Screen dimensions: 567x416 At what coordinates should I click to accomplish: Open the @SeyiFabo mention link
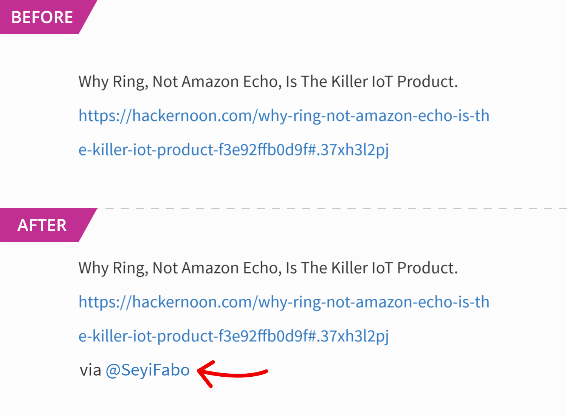point(147,370)
